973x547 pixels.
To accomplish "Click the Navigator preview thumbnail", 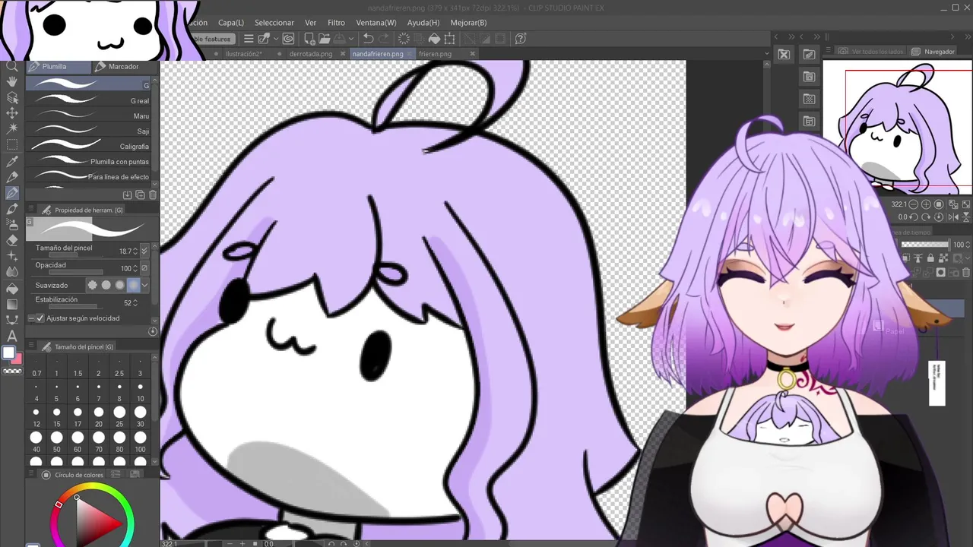I will (x=898, y=128).
